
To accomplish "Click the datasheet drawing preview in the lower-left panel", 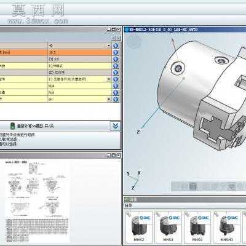I will (x=37, y=201).
